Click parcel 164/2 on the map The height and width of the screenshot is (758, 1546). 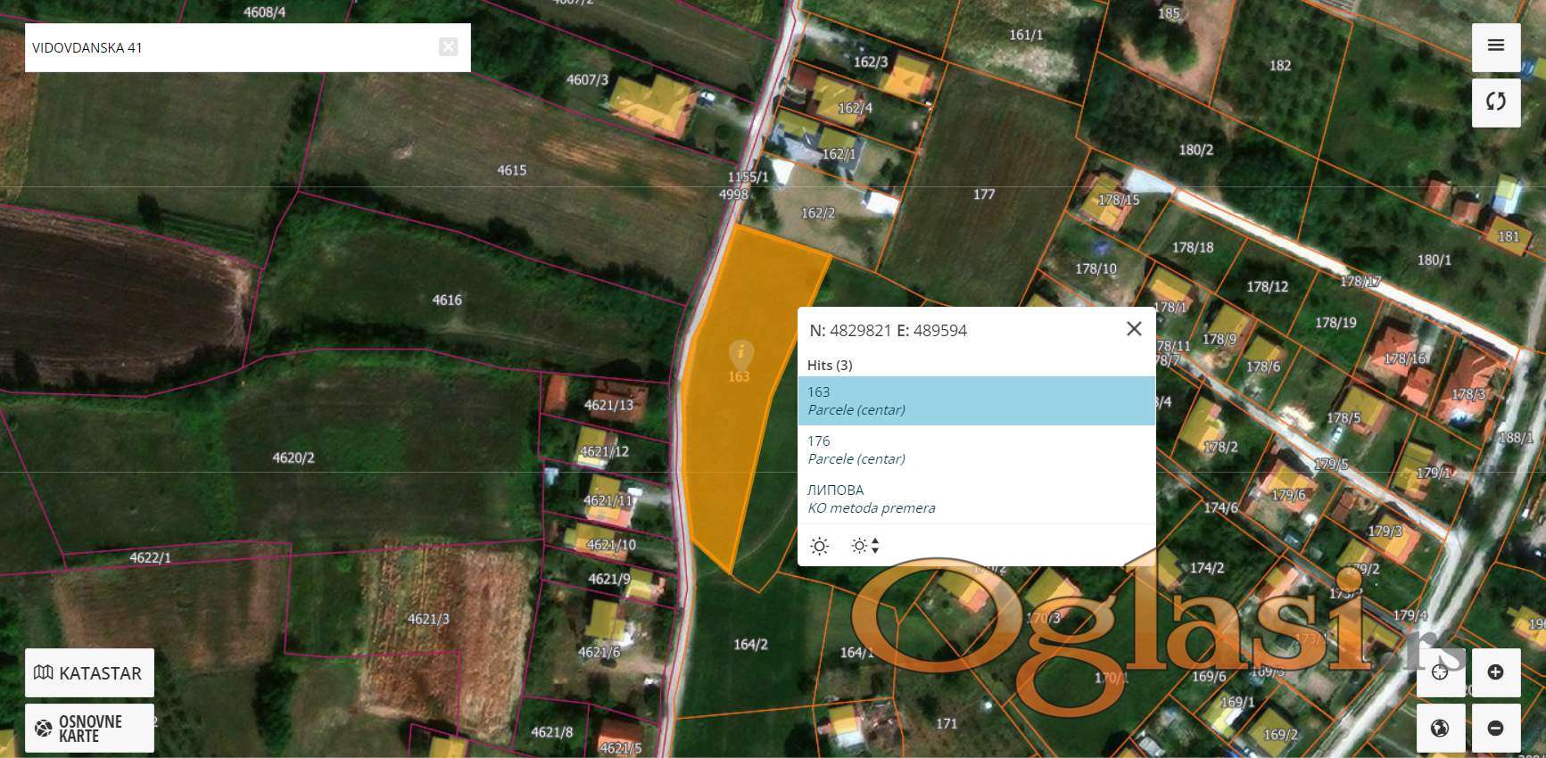pyautogui.click(x=750, y=644)
